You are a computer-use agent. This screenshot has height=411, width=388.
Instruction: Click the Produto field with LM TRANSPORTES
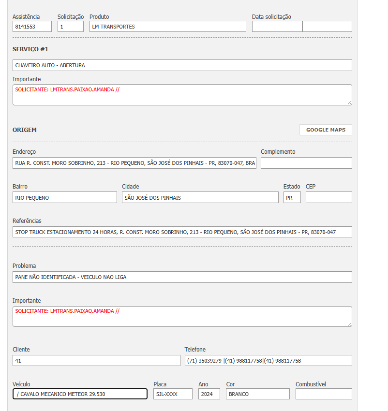coord(167,27)
